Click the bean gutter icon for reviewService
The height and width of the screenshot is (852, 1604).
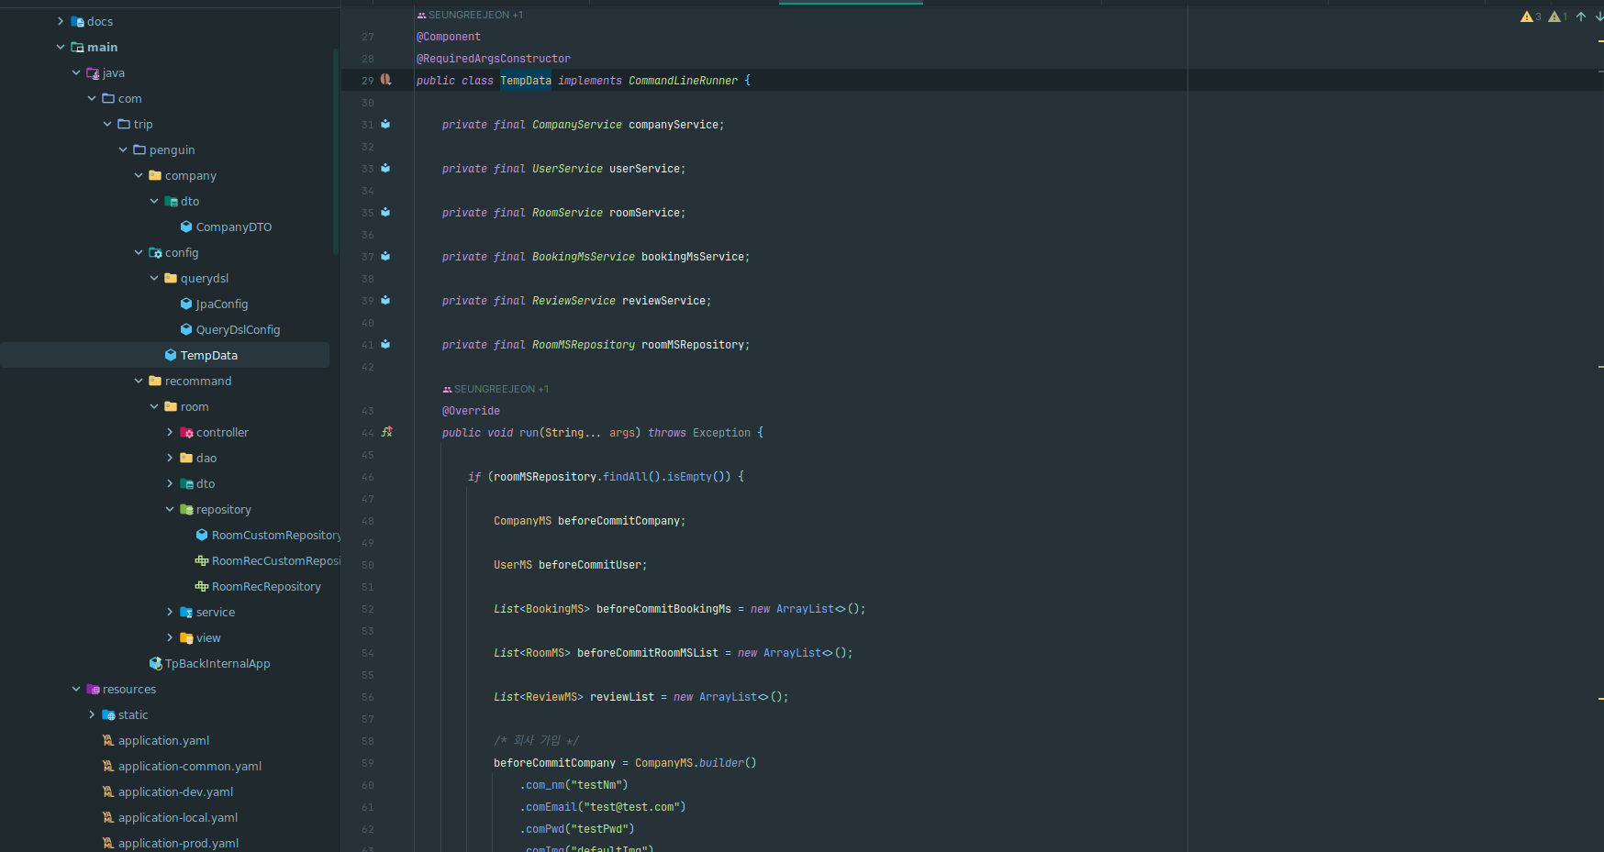tap(385, 300)
